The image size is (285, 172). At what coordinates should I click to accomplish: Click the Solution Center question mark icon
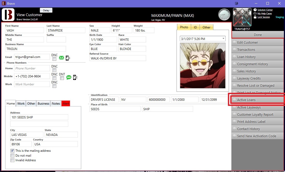tap(255, 10)
